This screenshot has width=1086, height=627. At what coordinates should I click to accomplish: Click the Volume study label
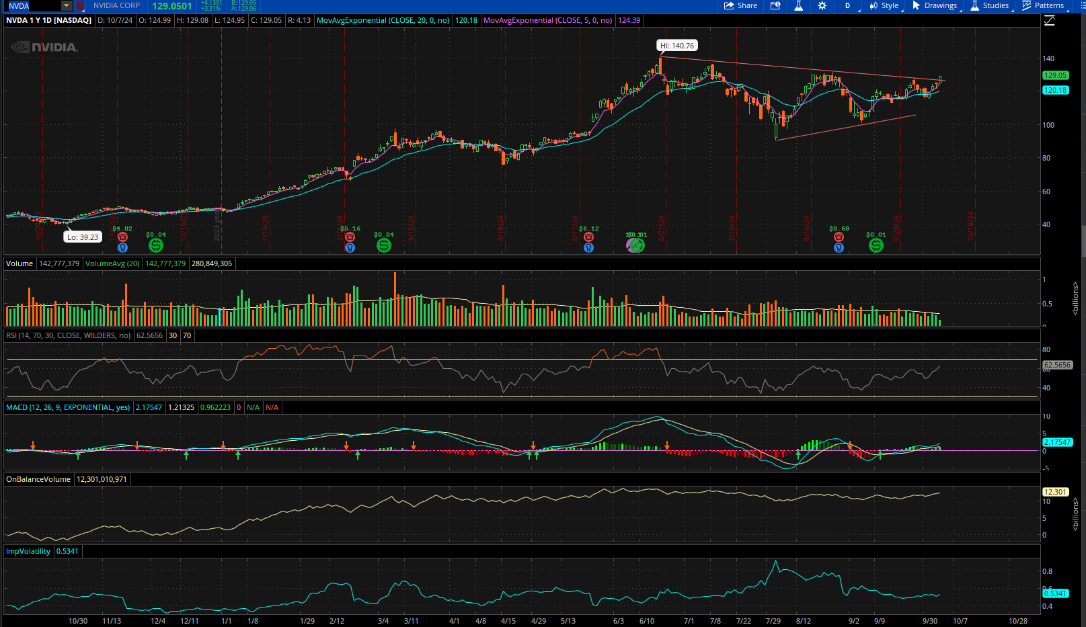(20, 263)
